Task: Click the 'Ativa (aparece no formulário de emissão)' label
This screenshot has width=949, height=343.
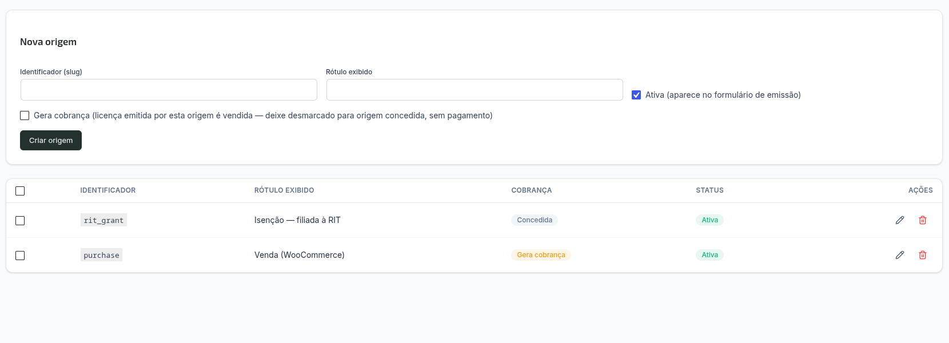Action: [x=723, y=95]
